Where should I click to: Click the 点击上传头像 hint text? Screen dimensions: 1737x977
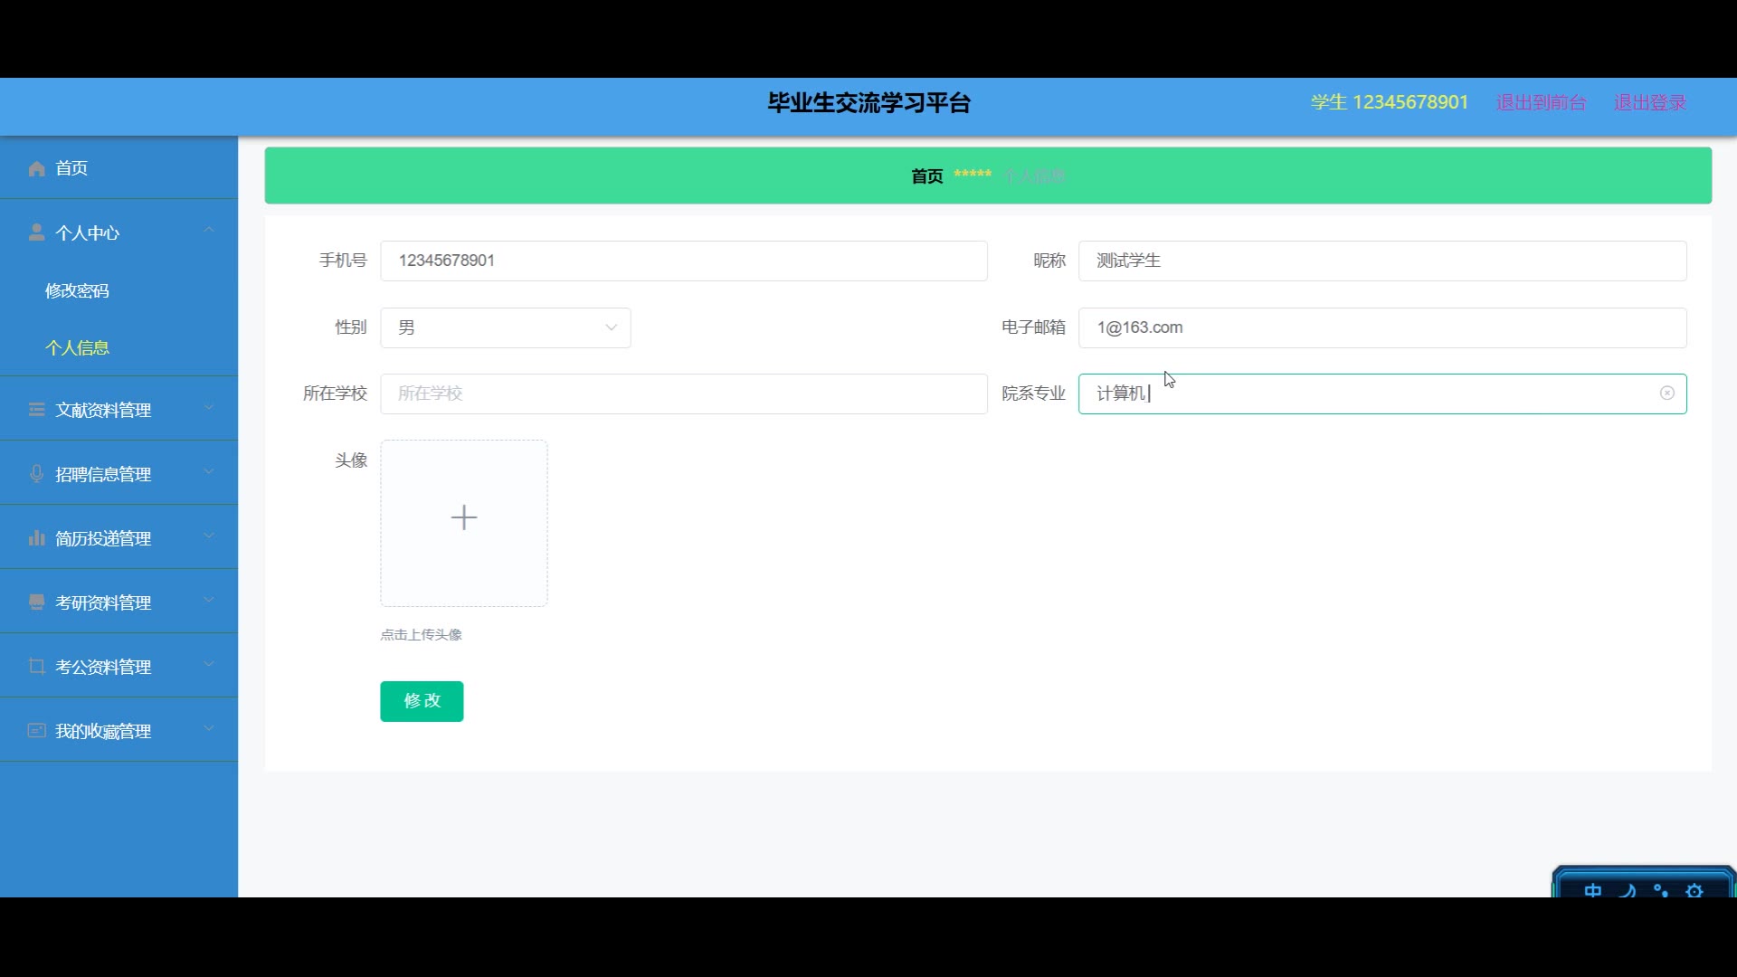(422, 635)
